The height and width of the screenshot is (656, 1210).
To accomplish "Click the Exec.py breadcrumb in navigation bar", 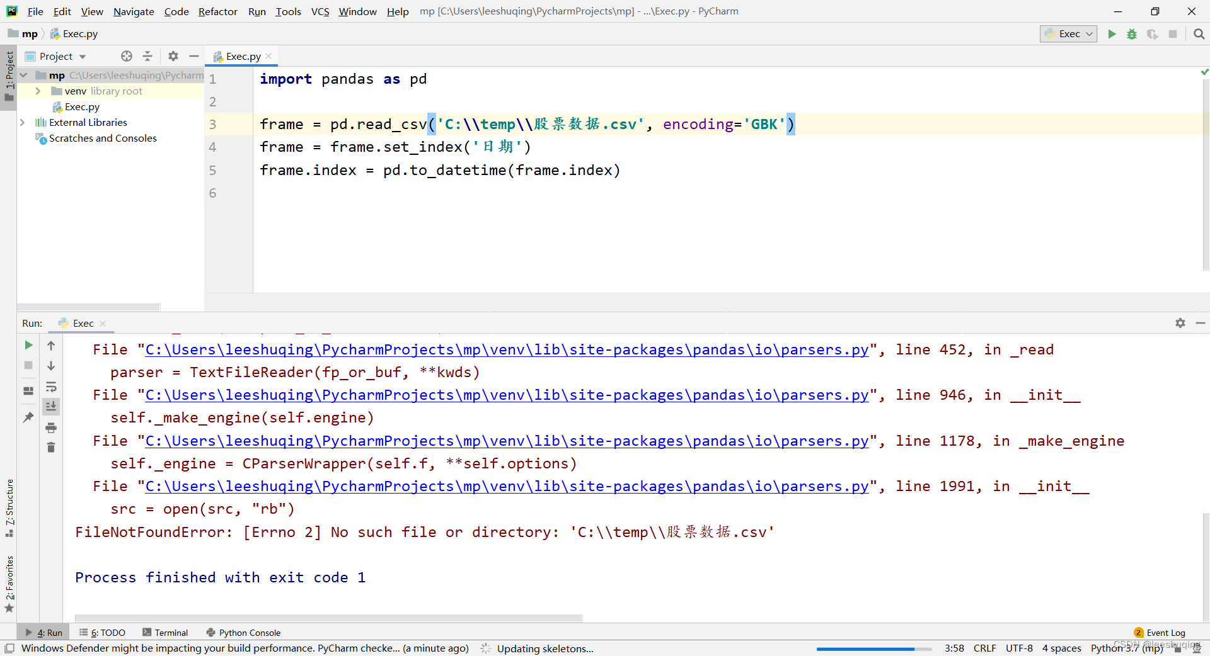I will [74, 34].
